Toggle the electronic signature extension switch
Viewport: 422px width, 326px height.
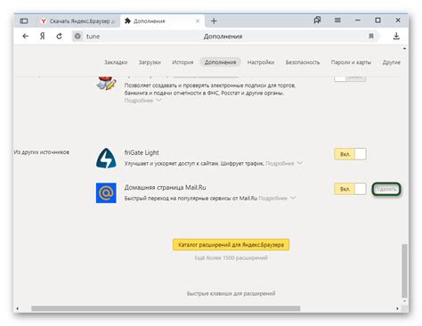click(x=350, y=78)
